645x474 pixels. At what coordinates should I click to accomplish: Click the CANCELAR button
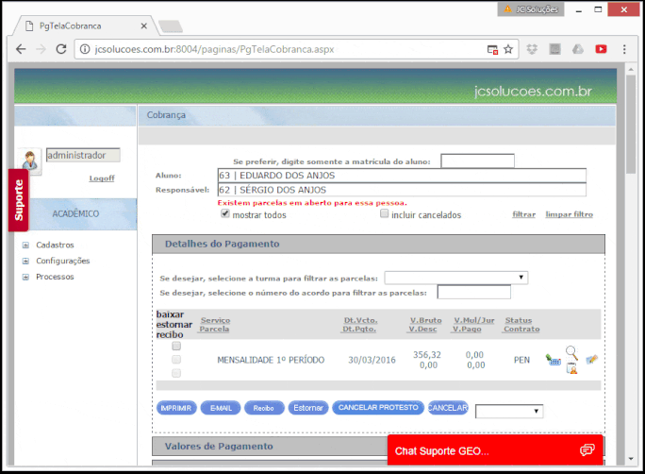(448, 408)
